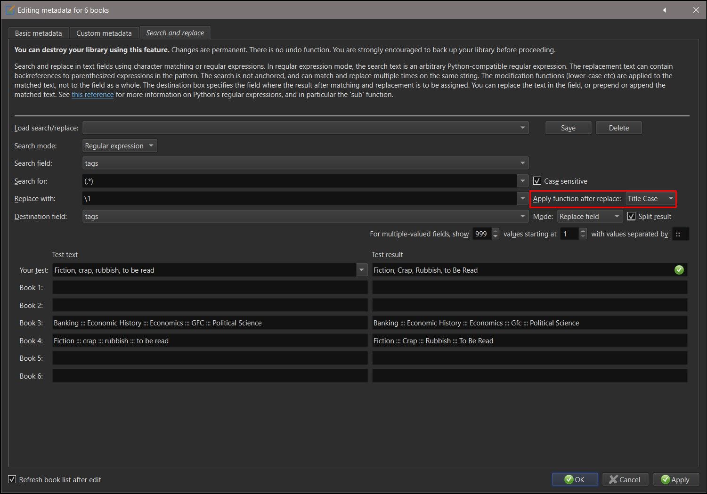
Task: Click the Search for input field
Action: pyautogui.click(x=300, y=181)
